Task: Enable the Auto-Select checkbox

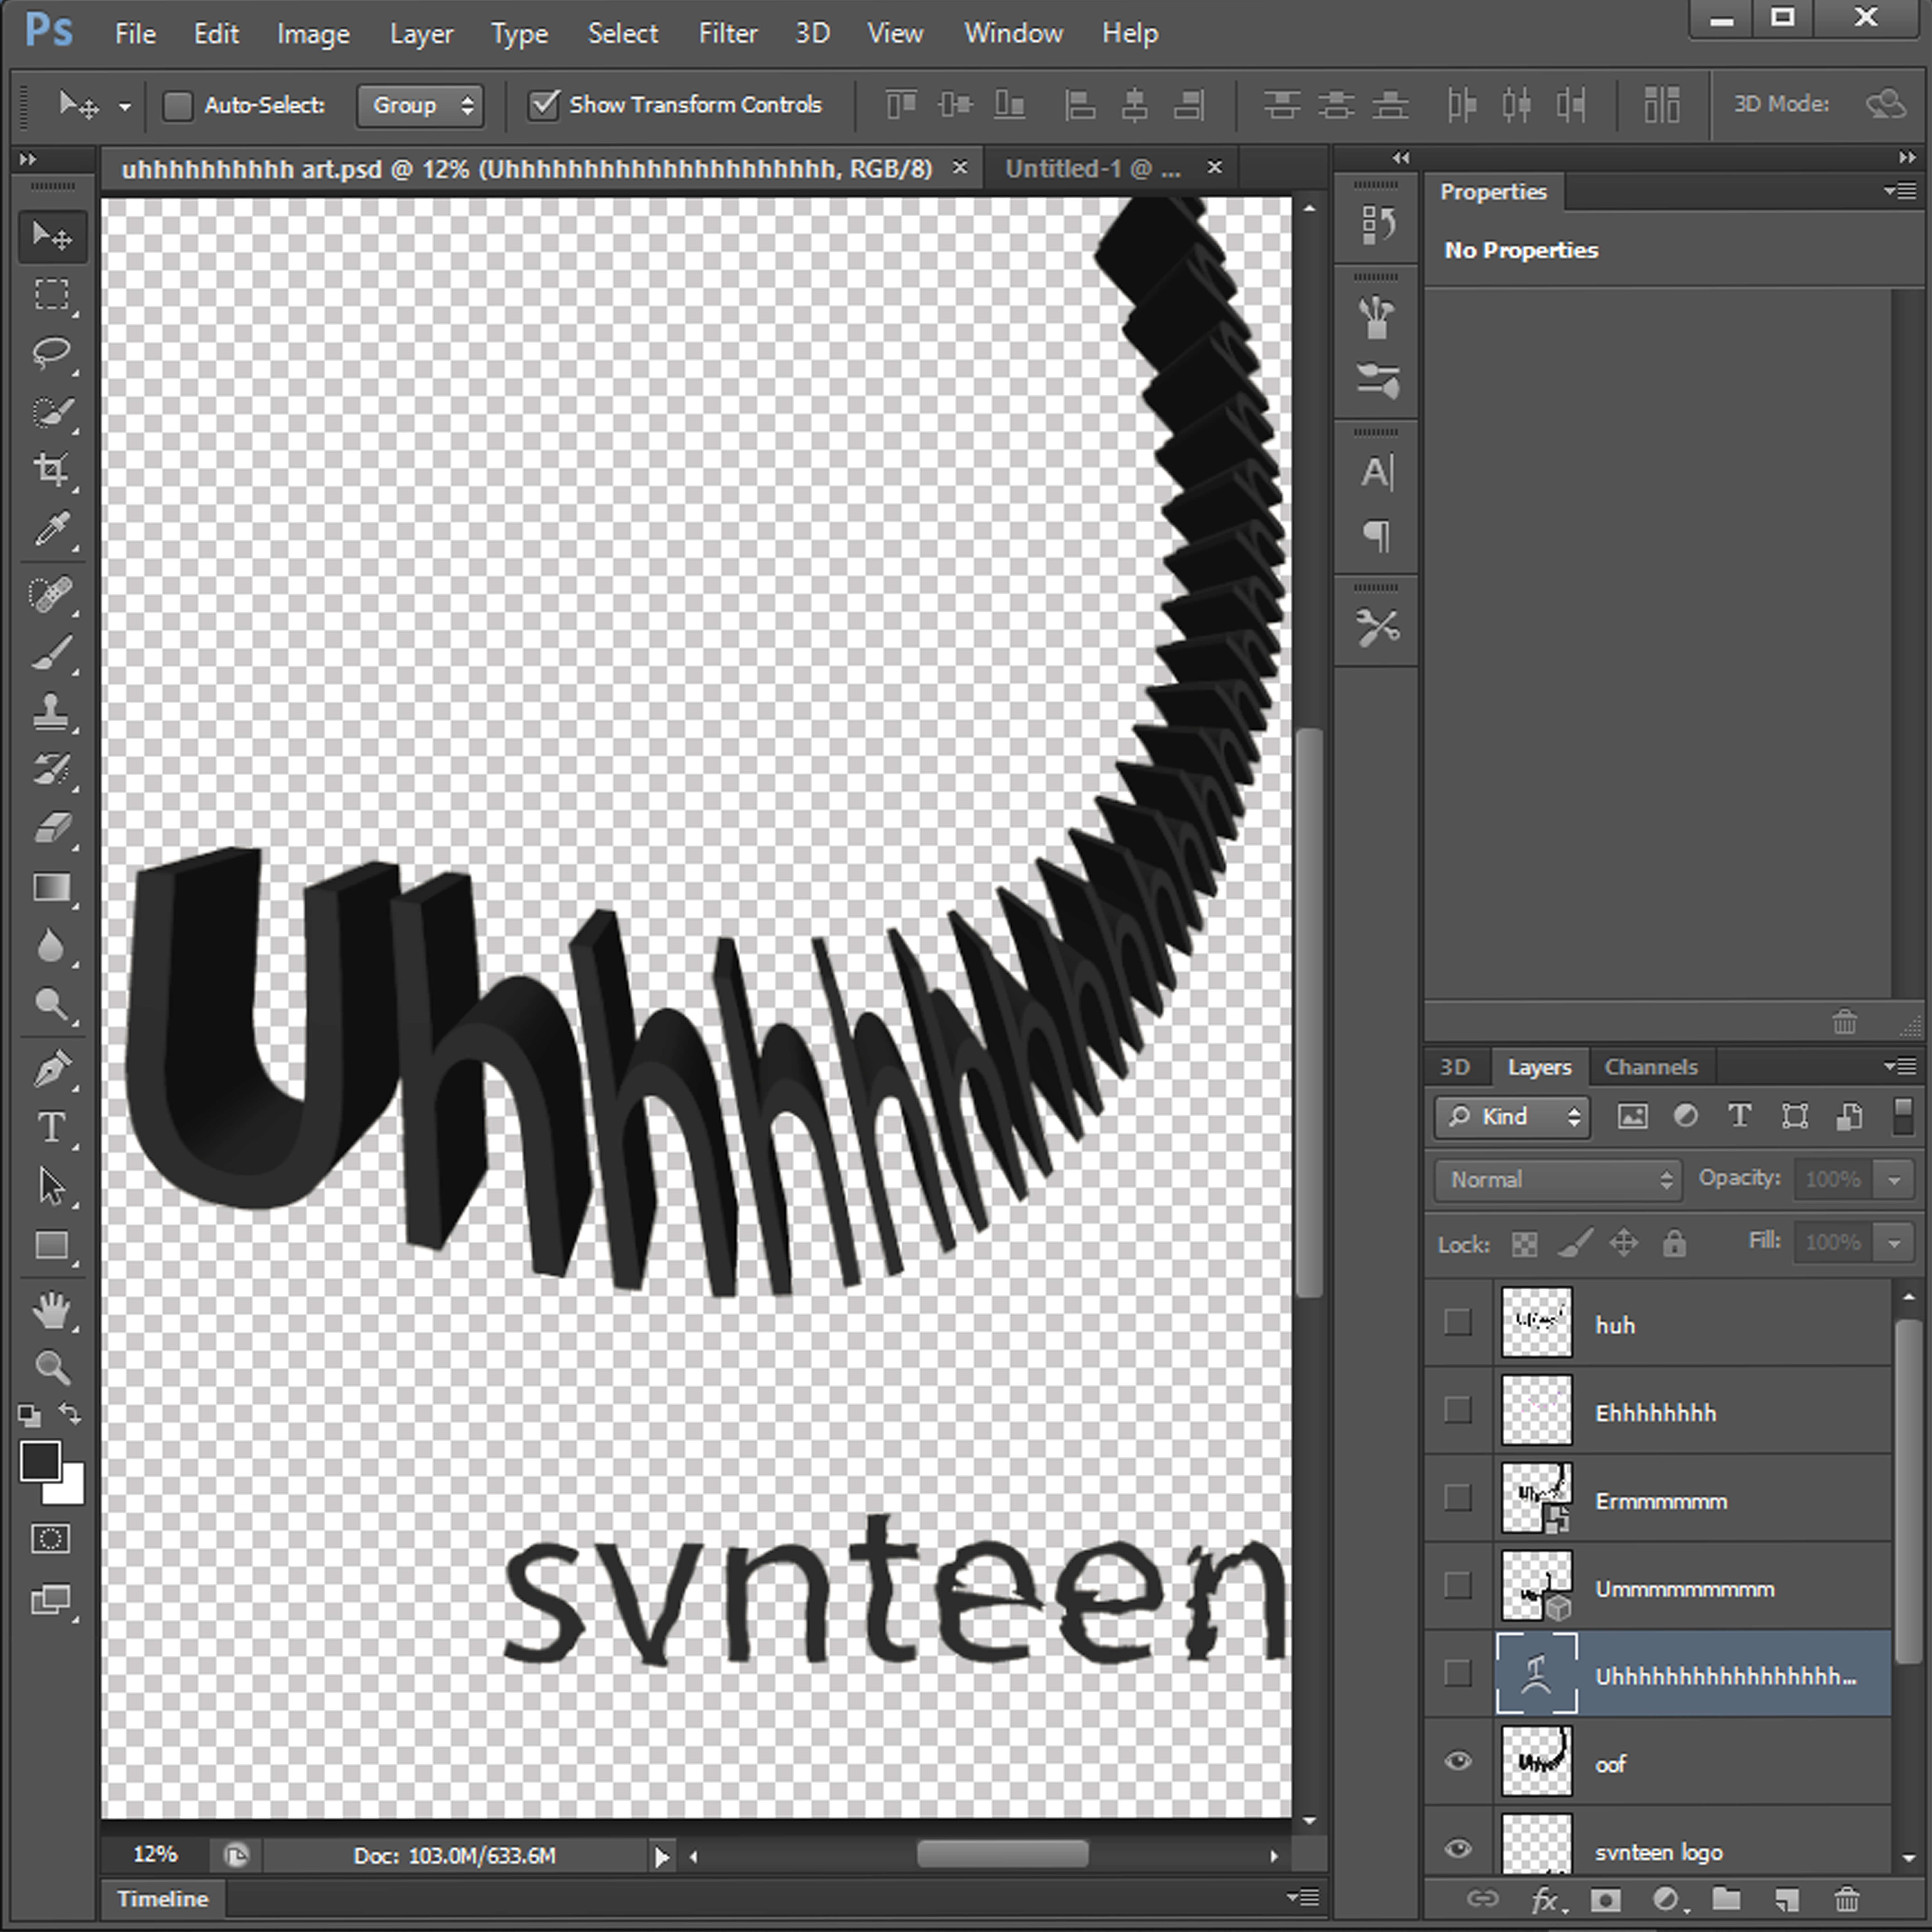Action: click(178, 106)
